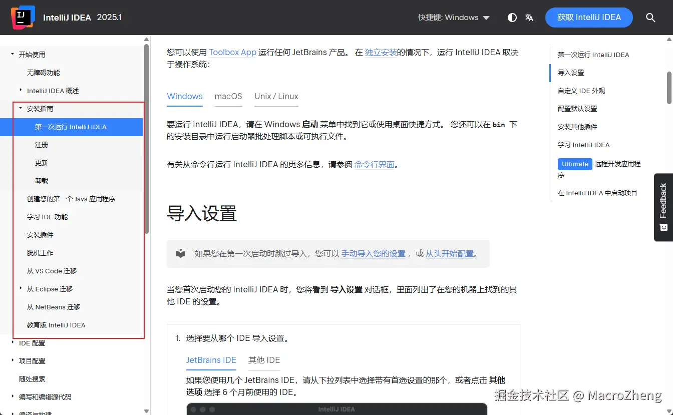Image resolution: width=673 pixels, height=415 pixels.
Task: Click 获取 IntelliJ IDEA button
Action: tap(589, 18)
